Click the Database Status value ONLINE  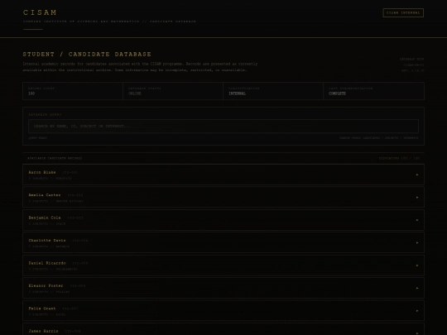(135, 93)
